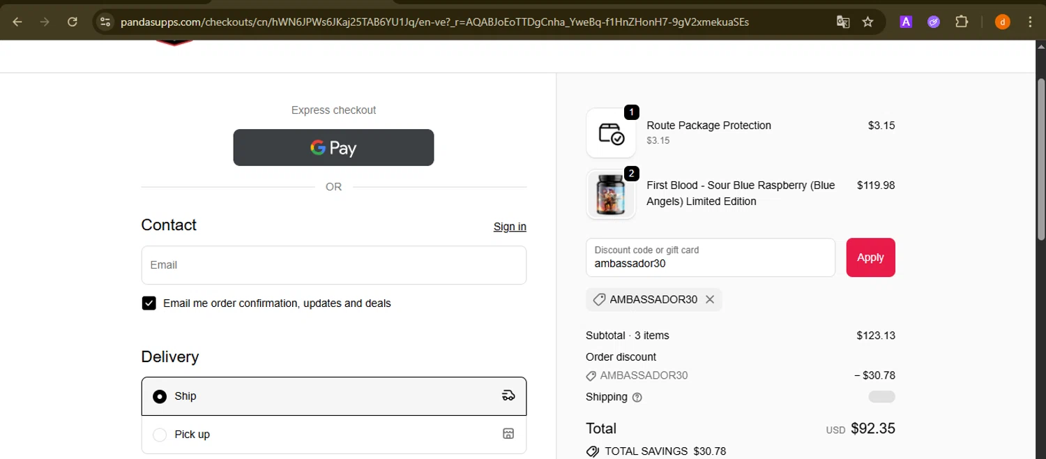Remove the AMBASSADOR30 discount tag
1046x459 pixels.
pyautogui.click(x=710, y=299)
